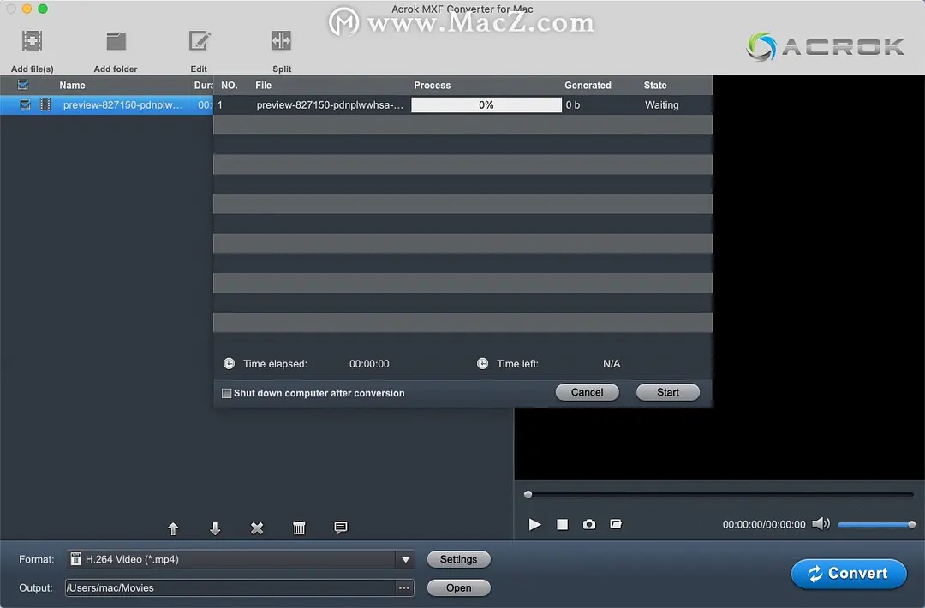Image resolution: width=925 pixels, height=608 pixels.
Task: Expand the output path browse button
Action: (x=403, y=587)
